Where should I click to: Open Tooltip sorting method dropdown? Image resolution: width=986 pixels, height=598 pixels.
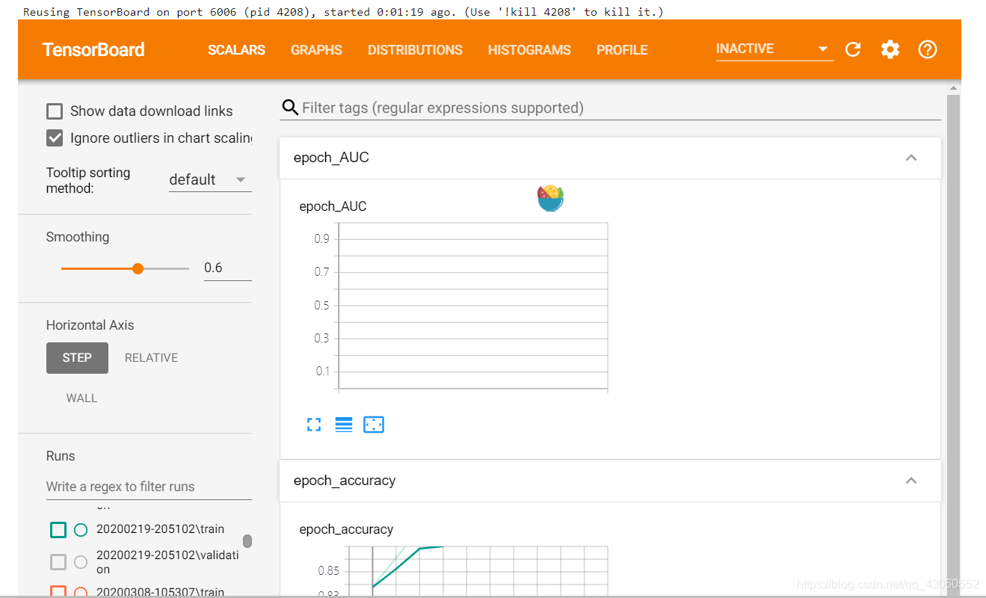[210, 179]
